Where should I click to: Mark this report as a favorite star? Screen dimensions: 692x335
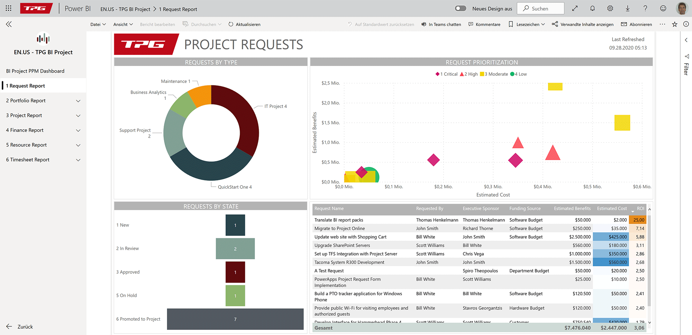tap(674, 24)
